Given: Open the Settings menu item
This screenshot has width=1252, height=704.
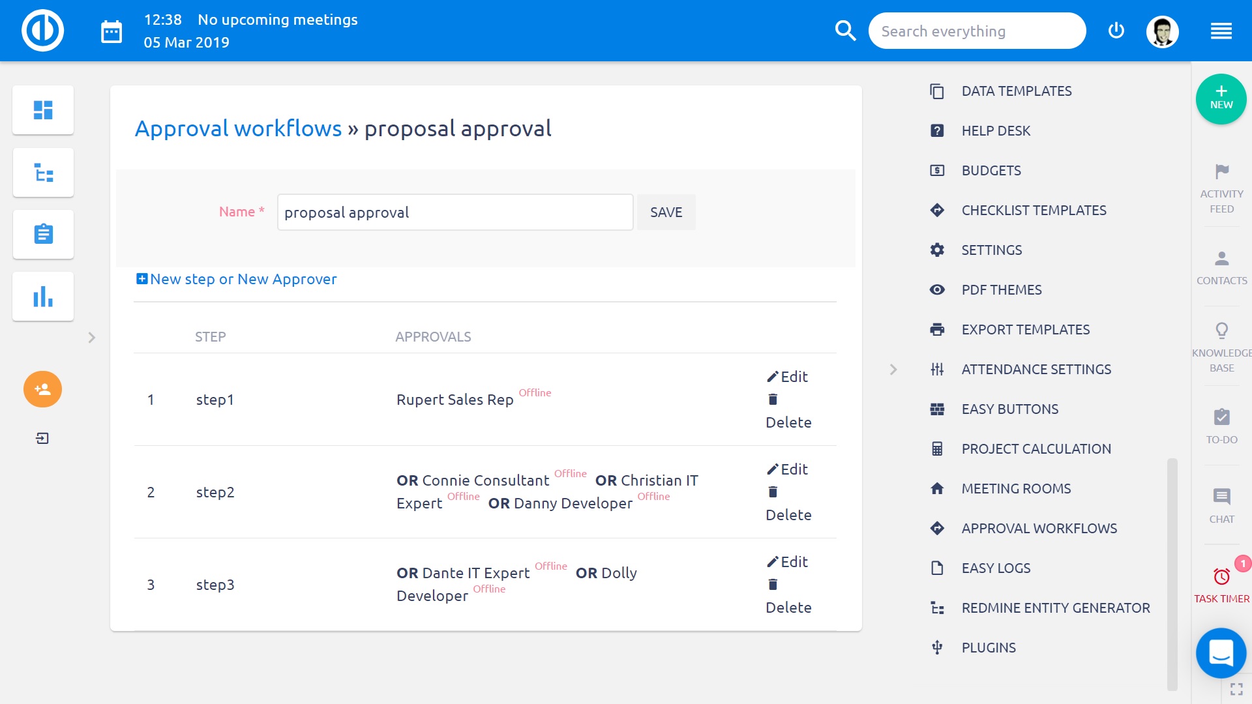Looking at the screenshot, I should point(991,250).
